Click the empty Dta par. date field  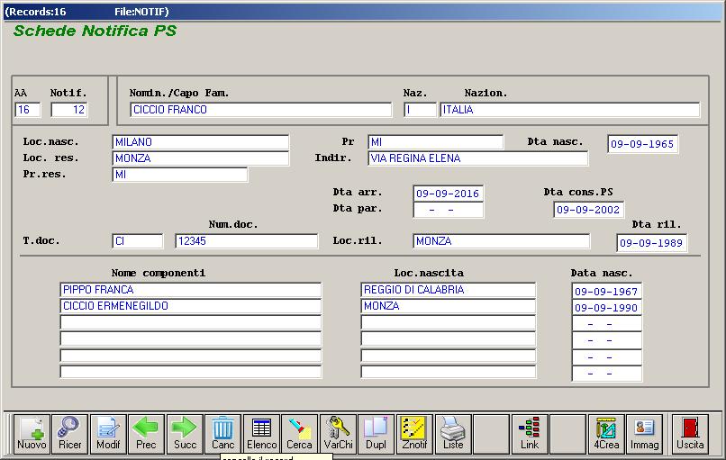pos(449,210)
